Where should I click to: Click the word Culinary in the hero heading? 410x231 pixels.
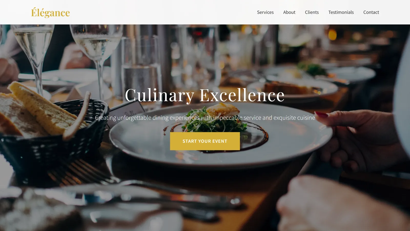click(x=159, y=95)
